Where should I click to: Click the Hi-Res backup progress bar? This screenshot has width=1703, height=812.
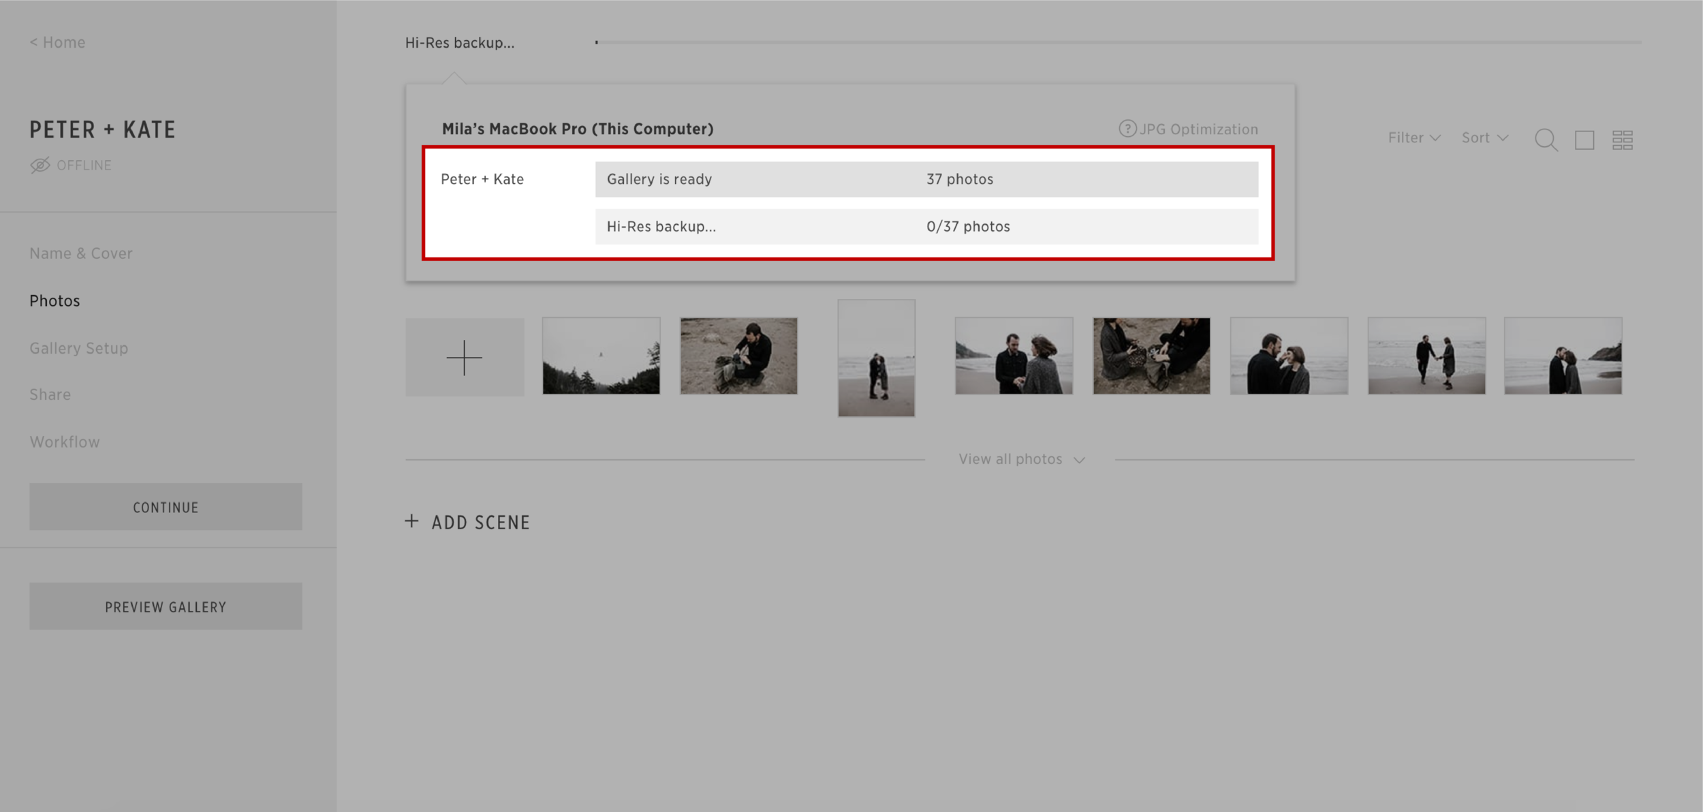tap(1117, 42)
